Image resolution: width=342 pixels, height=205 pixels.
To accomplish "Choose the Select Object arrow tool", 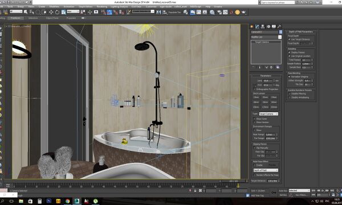I will (x=26, y=12).
